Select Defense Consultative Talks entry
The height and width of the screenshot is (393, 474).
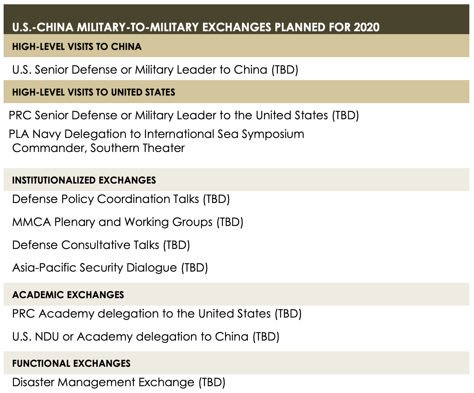tap(101, 245)
